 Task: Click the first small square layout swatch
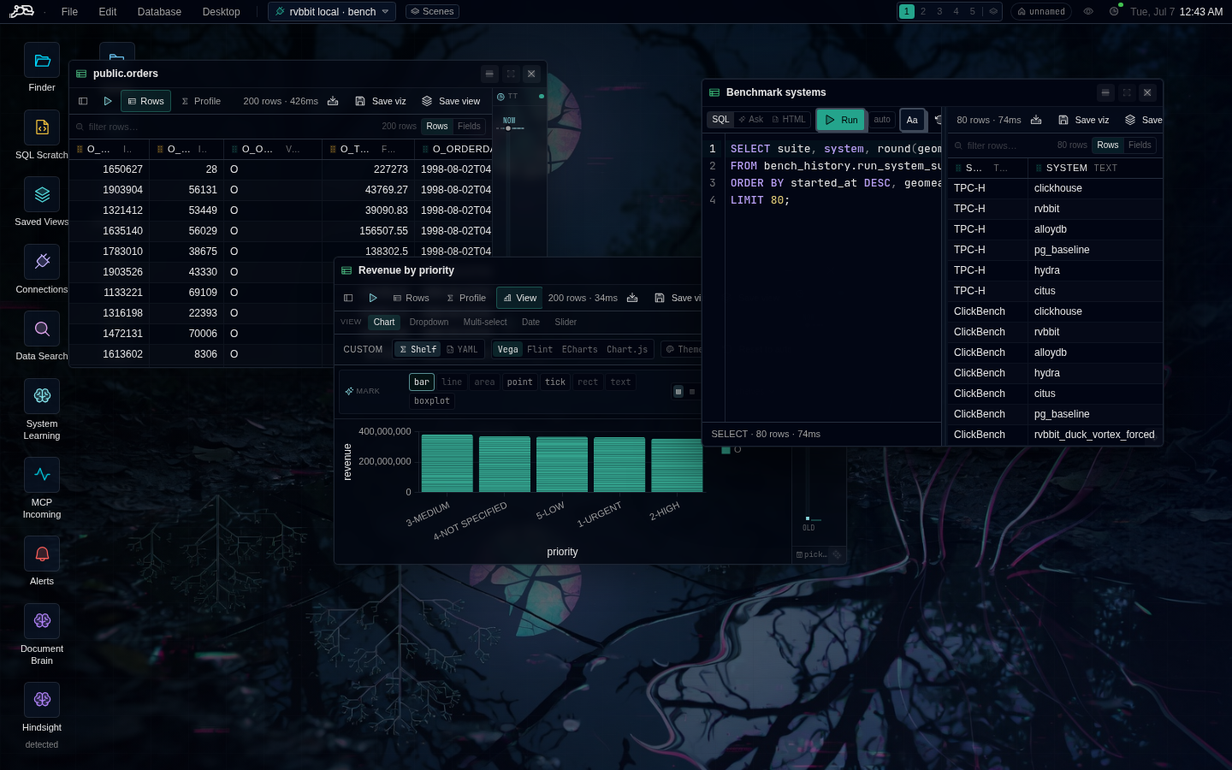click(678, 392)
